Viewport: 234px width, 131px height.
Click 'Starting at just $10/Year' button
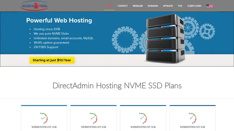52,60
